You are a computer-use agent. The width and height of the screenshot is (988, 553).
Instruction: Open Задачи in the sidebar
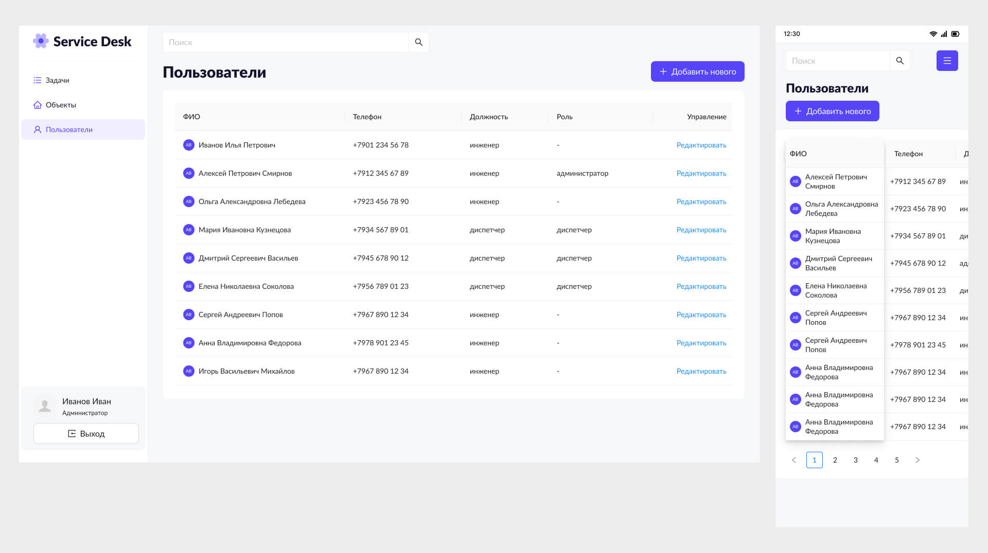(x=83, y=80)
